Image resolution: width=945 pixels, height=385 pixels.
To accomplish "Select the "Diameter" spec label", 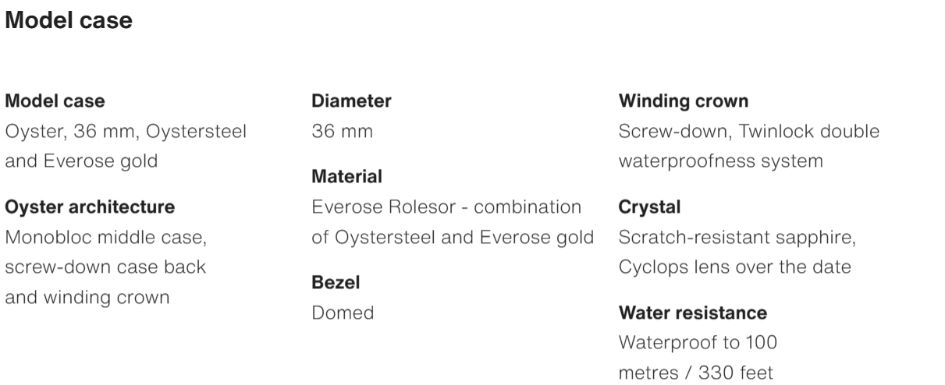I will (x=351, y=101).
